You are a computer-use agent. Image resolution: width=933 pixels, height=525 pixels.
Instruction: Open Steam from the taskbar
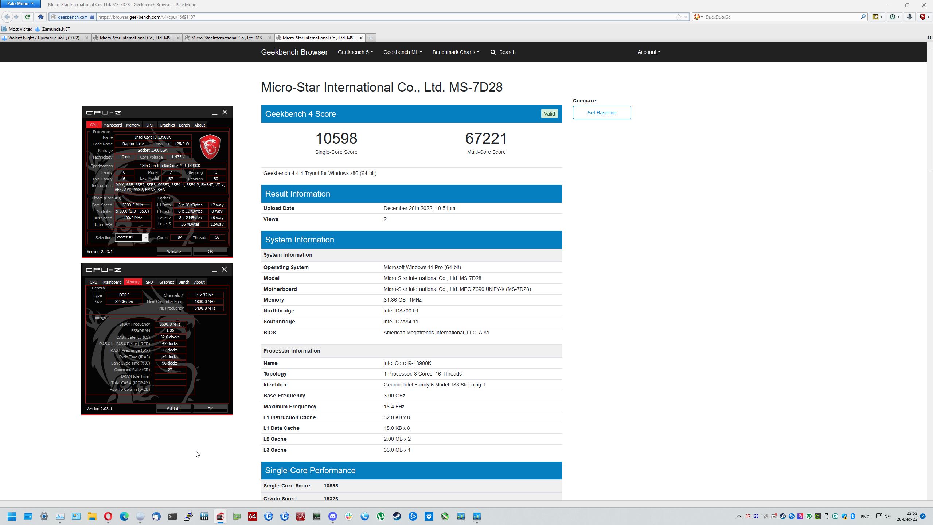tap(397, 516)
